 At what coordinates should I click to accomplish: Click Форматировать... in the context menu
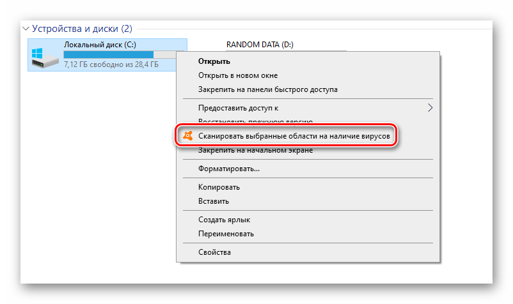(x=229, y=169)
